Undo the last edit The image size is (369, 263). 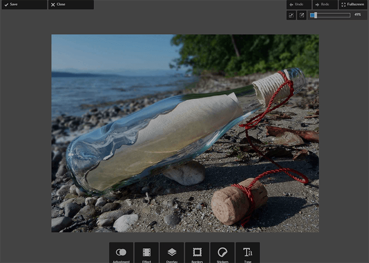(x=299, y=4)
